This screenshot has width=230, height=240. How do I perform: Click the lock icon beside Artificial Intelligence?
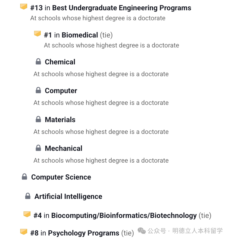coord(28,196)
